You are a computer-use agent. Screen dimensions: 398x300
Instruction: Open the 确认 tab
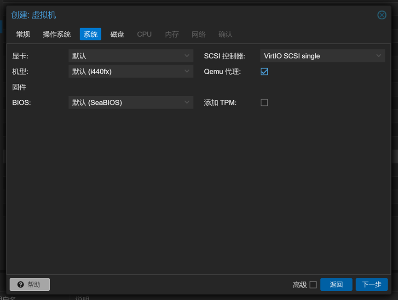pos(225,34)
